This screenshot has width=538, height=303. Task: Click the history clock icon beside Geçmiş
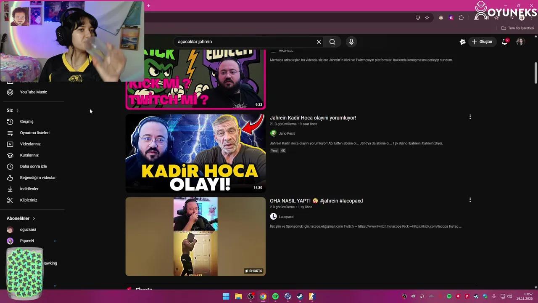click(10, 122)
